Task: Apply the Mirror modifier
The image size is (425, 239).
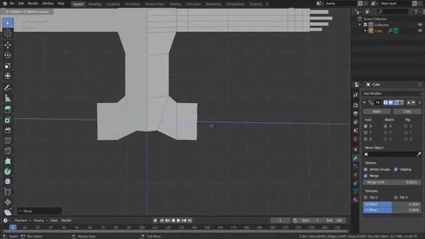Action: click(x=377, y=112)
